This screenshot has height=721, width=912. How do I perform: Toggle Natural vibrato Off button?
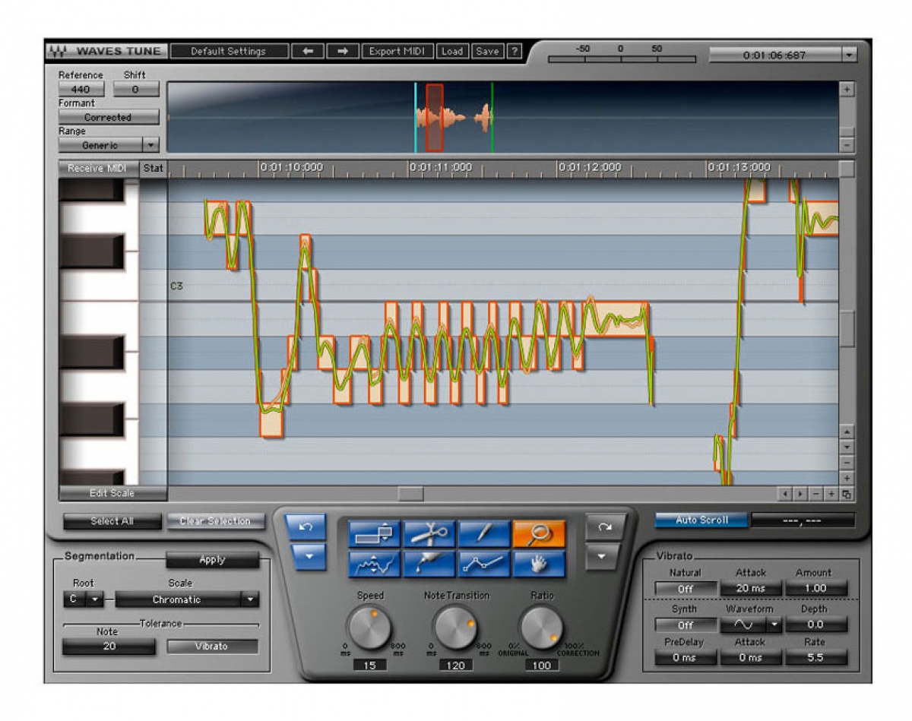[686, 589]
